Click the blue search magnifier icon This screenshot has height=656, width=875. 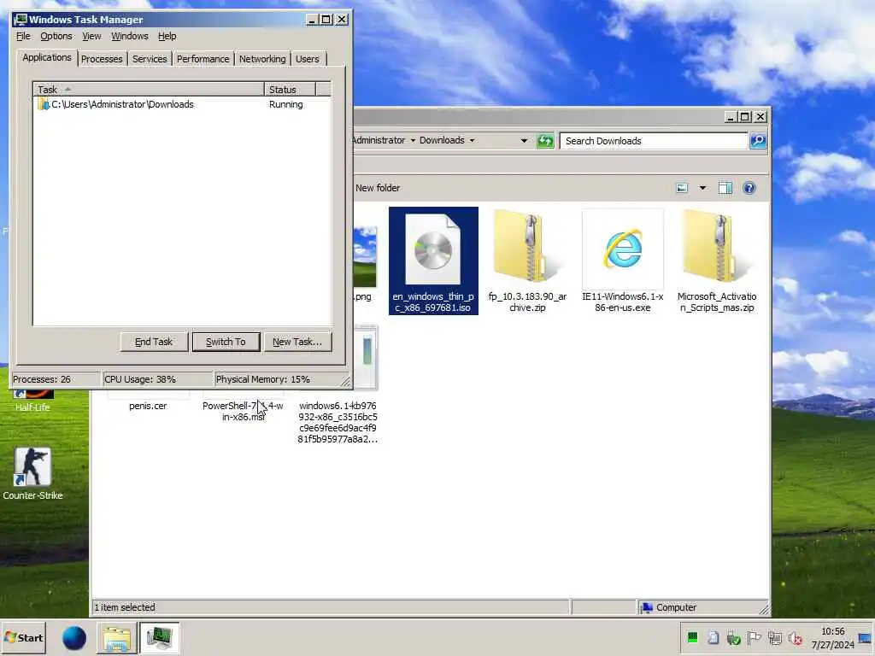(758, 141)
